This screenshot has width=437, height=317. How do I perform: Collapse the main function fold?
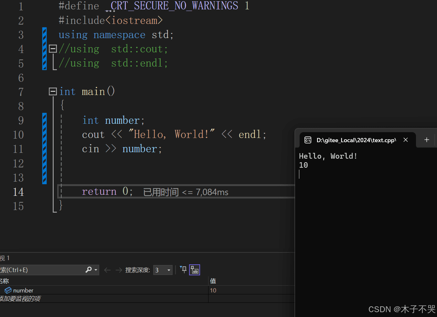pyautogui.click(x=53, y=91)
